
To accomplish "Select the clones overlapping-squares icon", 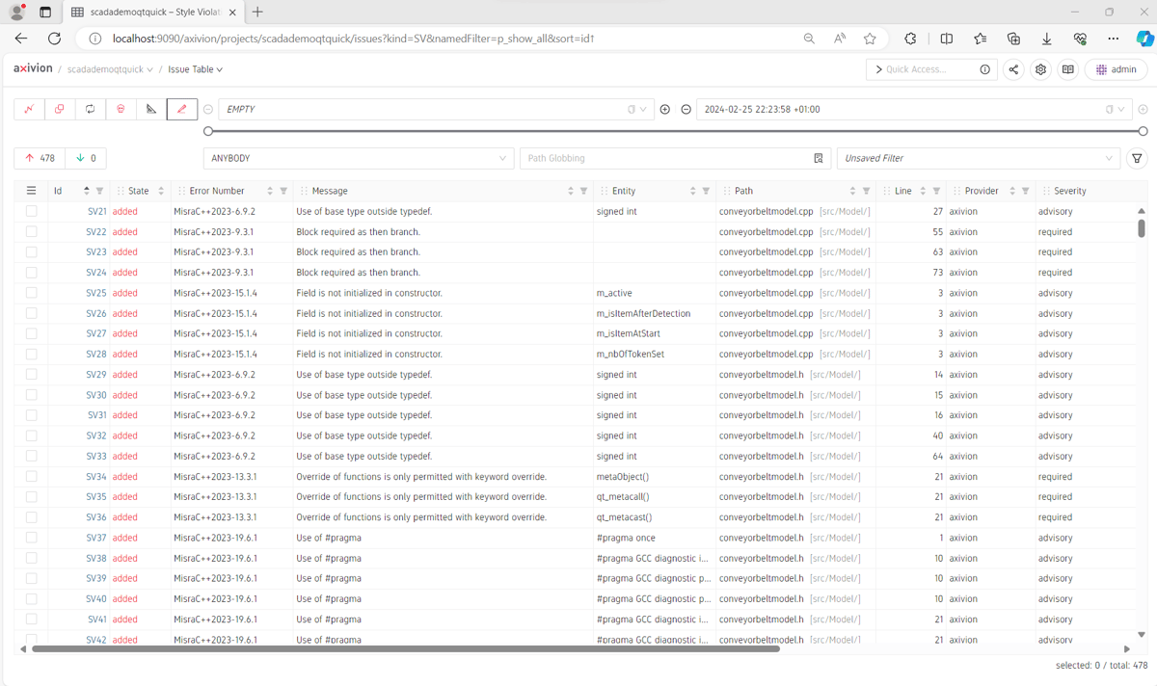I will click(60, 109).
